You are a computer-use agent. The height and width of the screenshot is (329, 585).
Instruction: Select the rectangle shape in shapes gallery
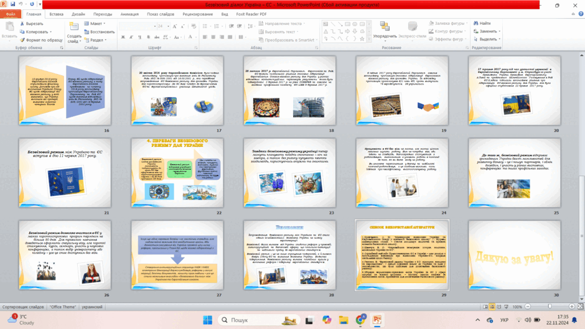[x=348, y=24]
